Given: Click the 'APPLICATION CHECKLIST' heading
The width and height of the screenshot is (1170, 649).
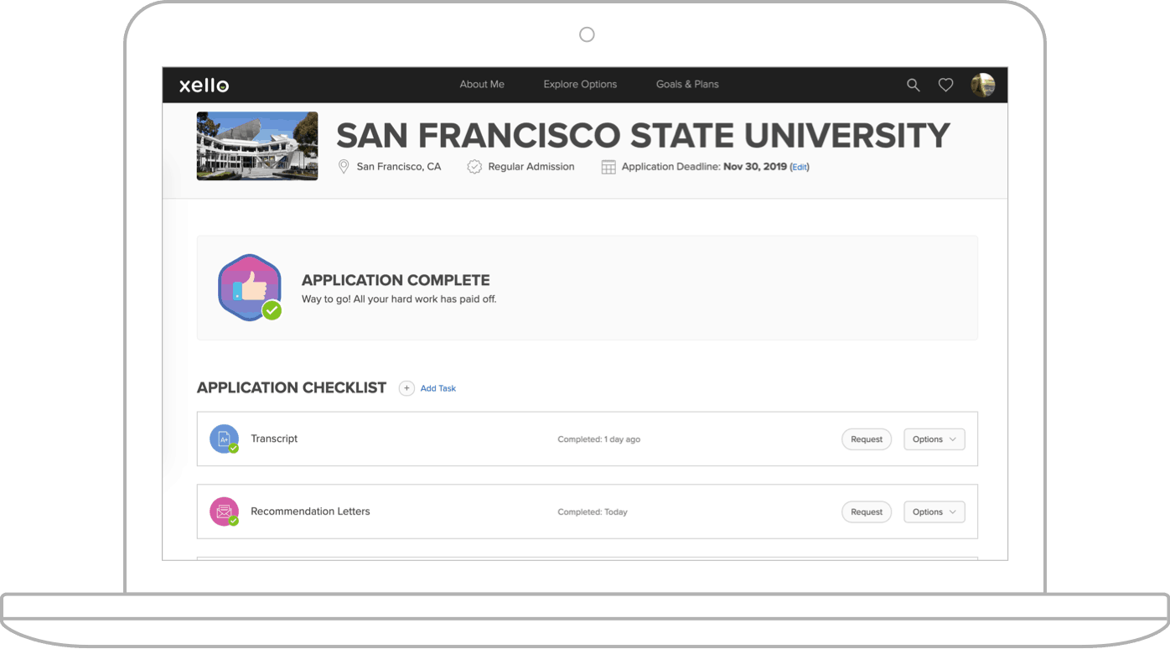Looking at the screenshot, I should [x=292, y=388].
